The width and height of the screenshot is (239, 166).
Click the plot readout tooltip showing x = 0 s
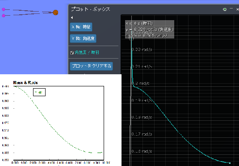pyautogui.click(x=150, y=30)
